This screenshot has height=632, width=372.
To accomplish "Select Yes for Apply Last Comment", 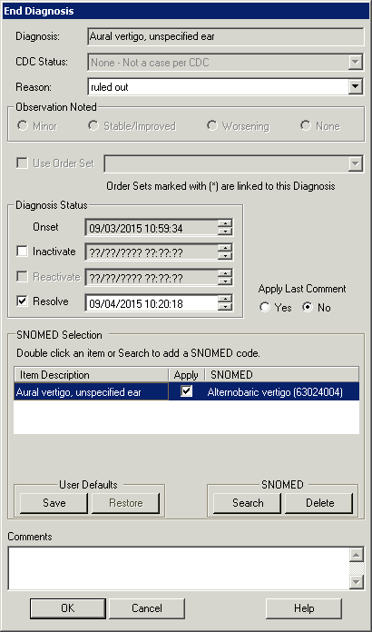I will 265,308.
